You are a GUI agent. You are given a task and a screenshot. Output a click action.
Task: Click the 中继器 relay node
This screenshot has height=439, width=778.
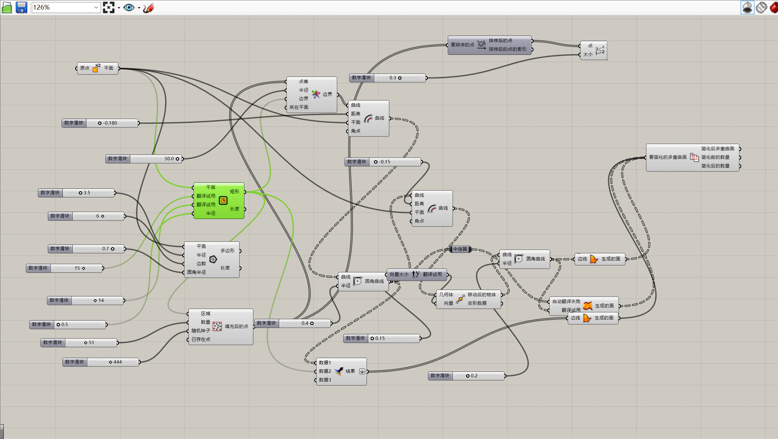[x=460, y=249]
